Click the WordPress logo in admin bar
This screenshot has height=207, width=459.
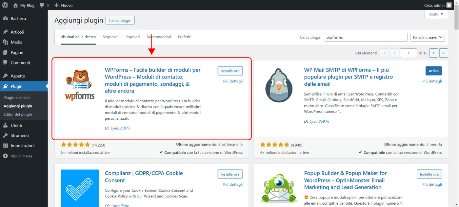[x=5, y=5]
